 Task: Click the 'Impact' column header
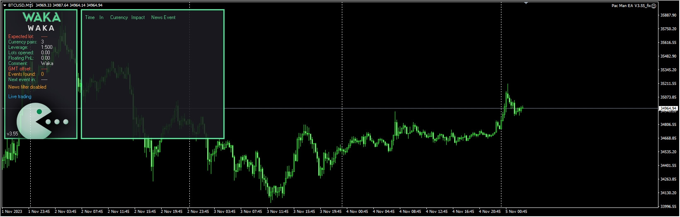pos(138,17)
